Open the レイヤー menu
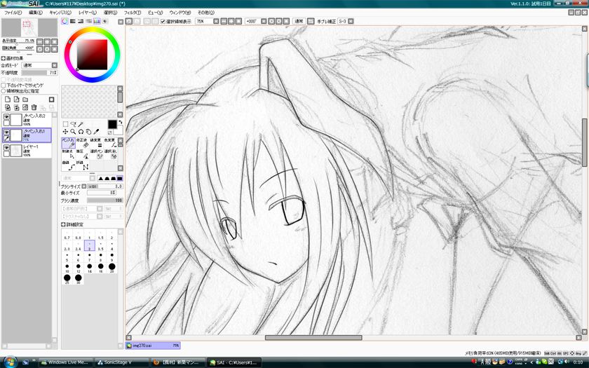This screenshot has height=368, width=589. click(x=87, y=13)
